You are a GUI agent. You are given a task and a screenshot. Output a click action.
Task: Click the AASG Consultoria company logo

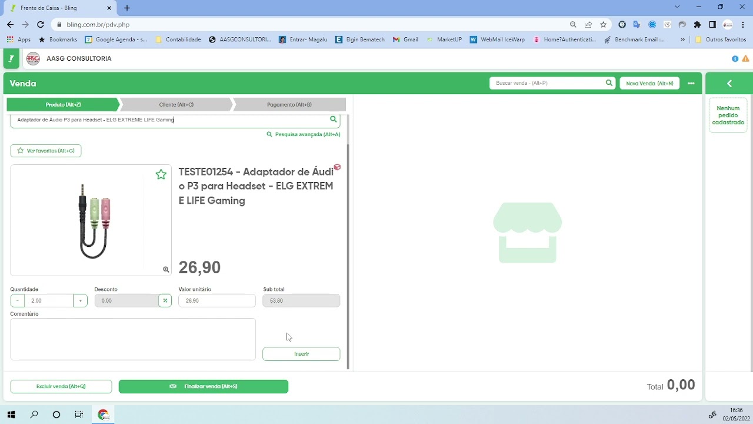click(x=34, y=58)
